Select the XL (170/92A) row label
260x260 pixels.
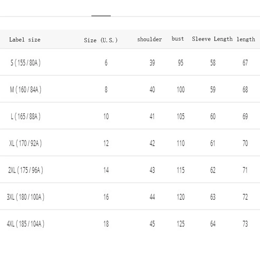pyautogui.click(x=25, y=143)
